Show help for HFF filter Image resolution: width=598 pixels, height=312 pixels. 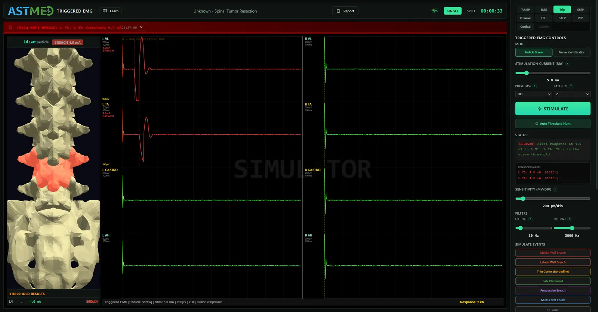point(570,219)
